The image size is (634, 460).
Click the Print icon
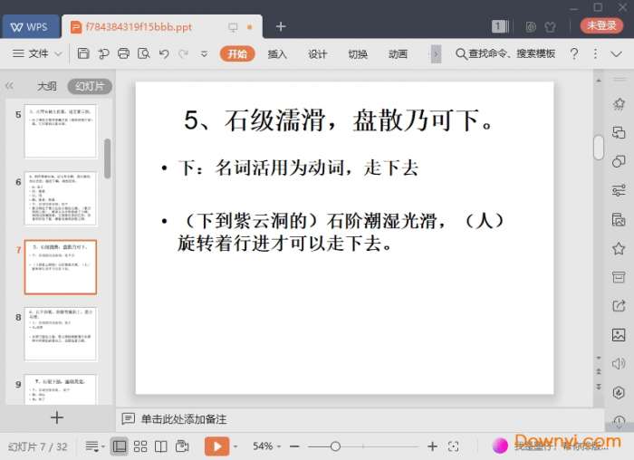click(x=124, y=53)
